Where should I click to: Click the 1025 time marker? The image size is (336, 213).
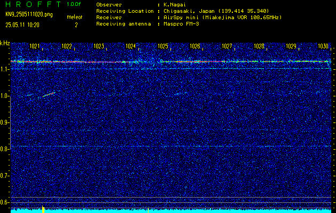coord(163,46)
